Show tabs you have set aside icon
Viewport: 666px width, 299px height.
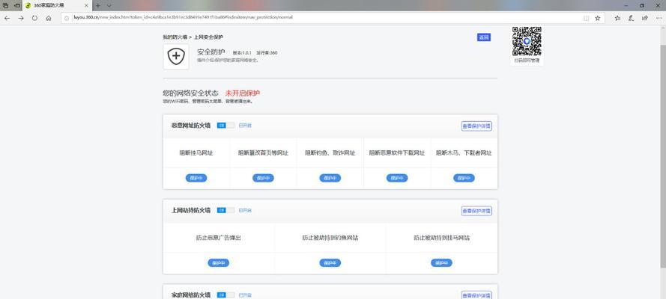click(x=5, y=5)
